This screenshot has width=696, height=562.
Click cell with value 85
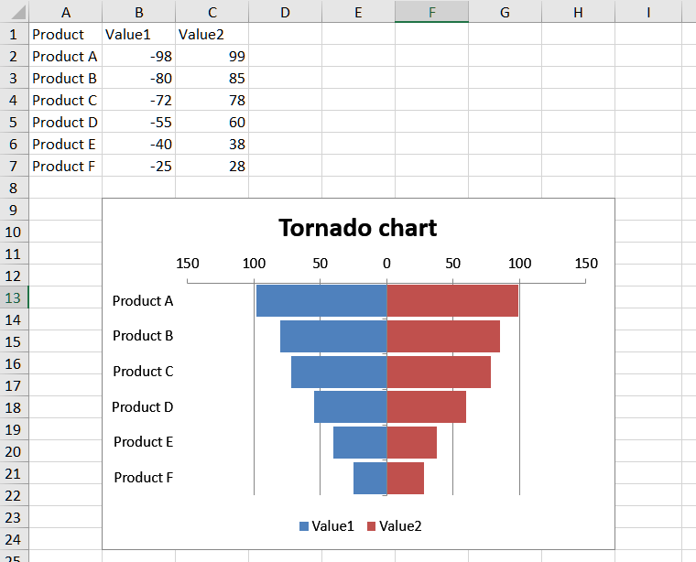(x=212, y=78)
